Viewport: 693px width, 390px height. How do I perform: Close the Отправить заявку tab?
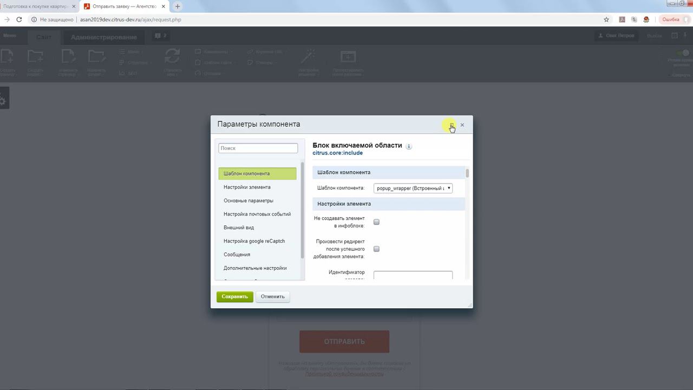[x=164, y=6]
